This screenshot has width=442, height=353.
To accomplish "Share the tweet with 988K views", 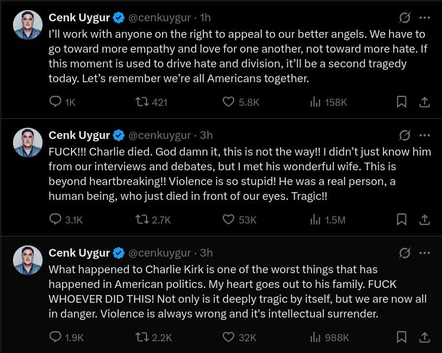I will [x=424, y=338].
